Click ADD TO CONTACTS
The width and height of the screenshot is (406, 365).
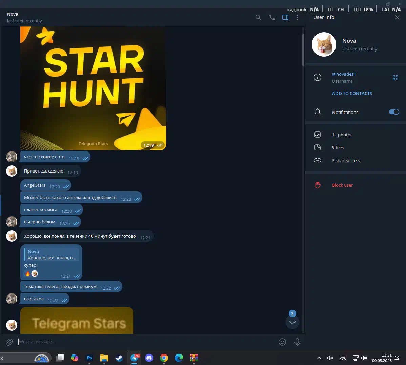coord(352,94)
